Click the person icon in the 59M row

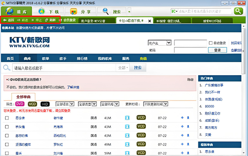click(x=188, y=153)
